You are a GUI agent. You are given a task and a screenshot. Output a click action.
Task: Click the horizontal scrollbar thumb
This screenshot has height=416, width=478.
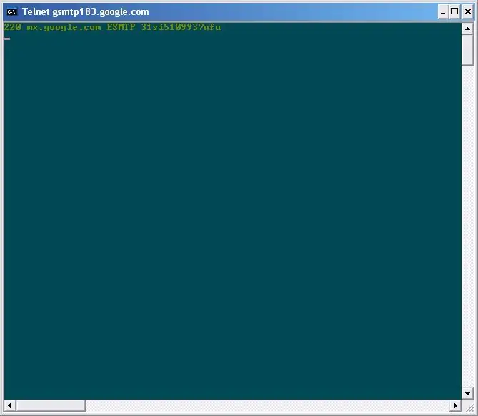pos(51,405)
